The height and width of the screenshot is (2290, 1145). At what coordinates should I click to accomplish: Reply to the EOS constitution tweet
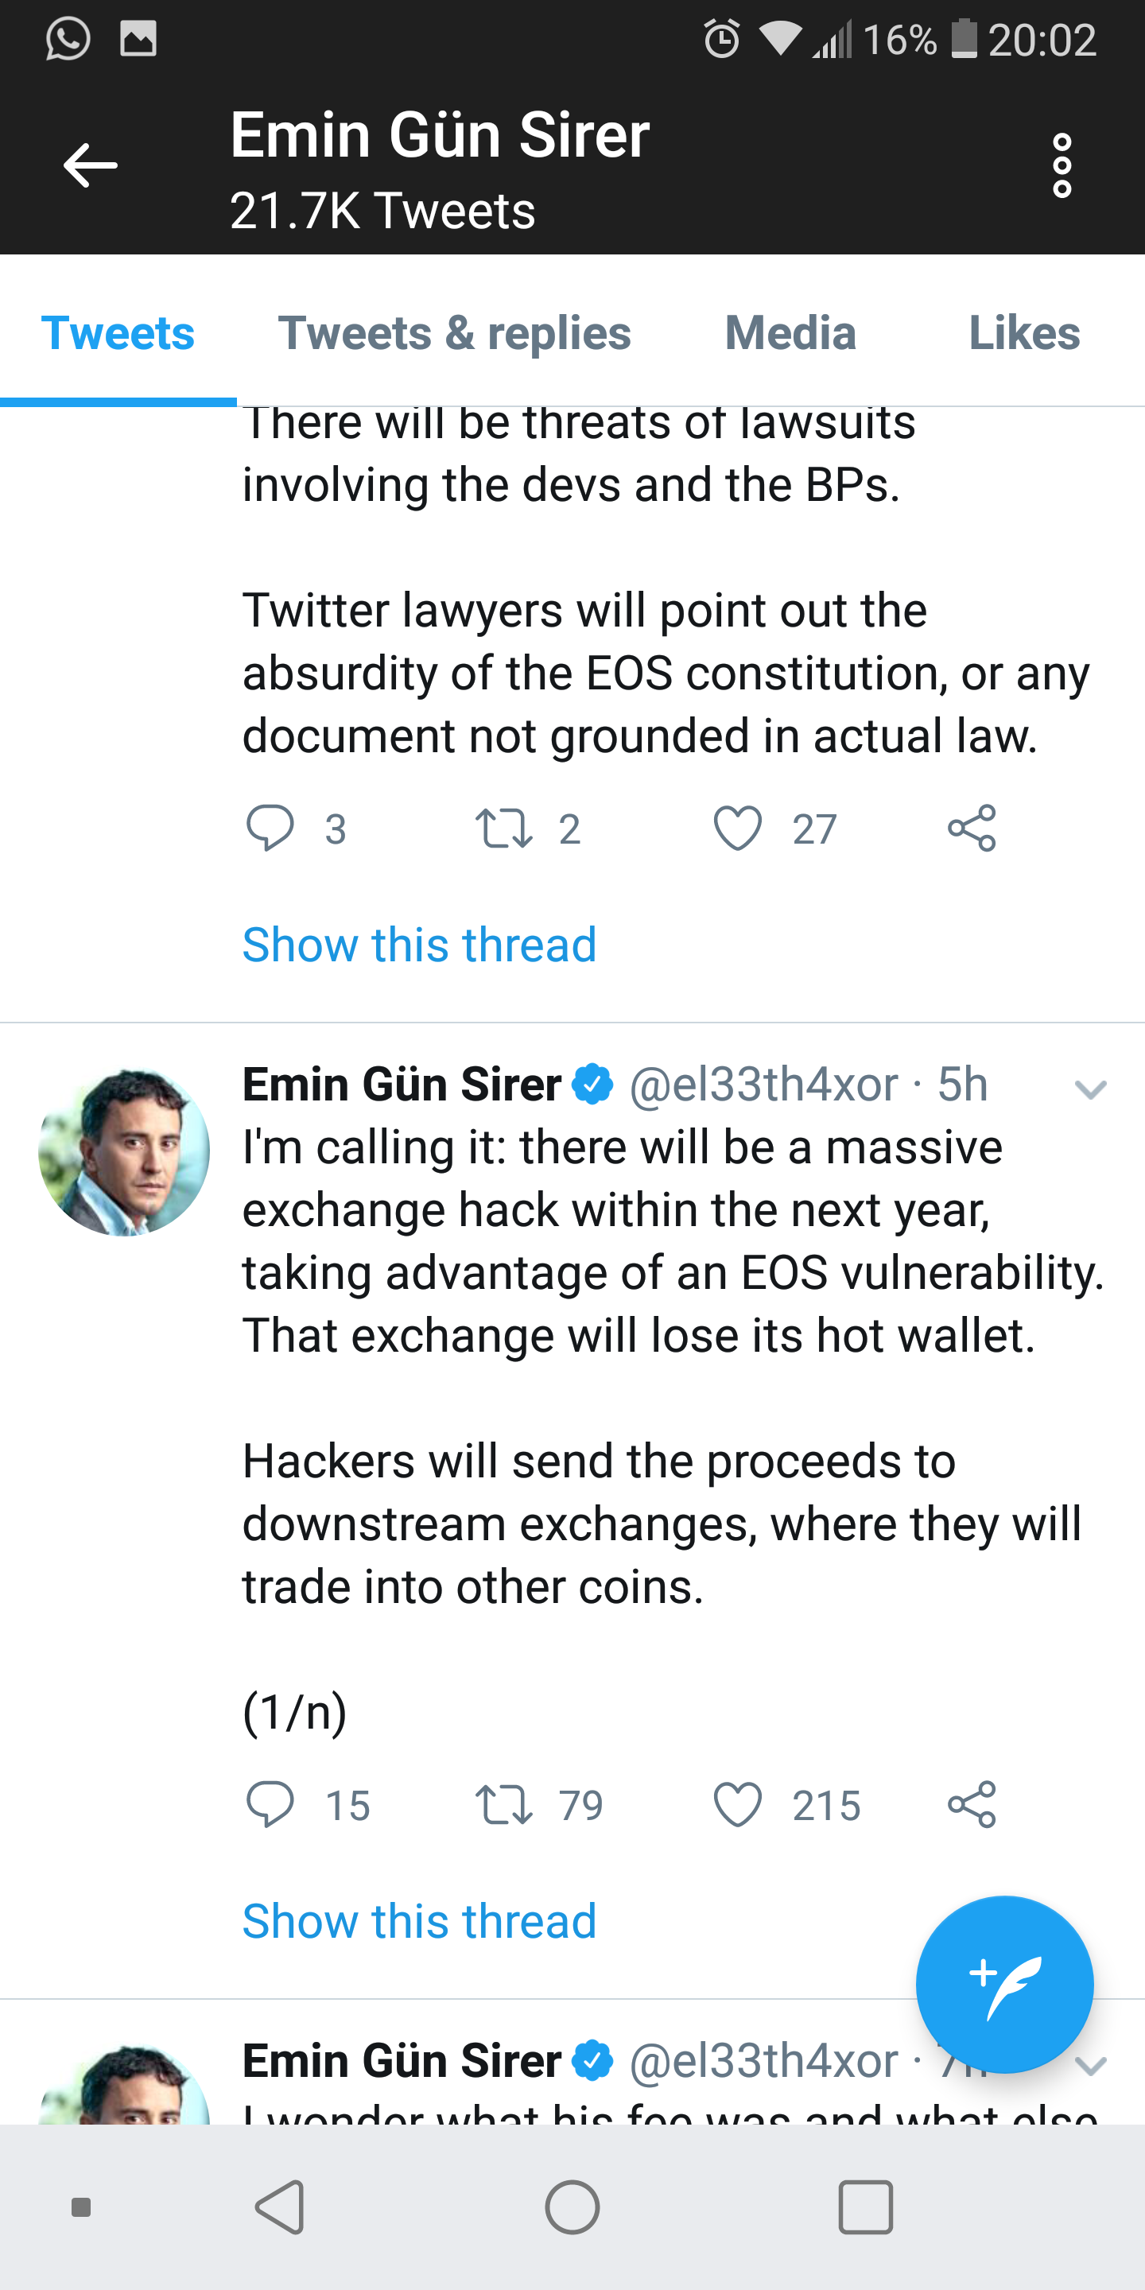tap(270, 828)
